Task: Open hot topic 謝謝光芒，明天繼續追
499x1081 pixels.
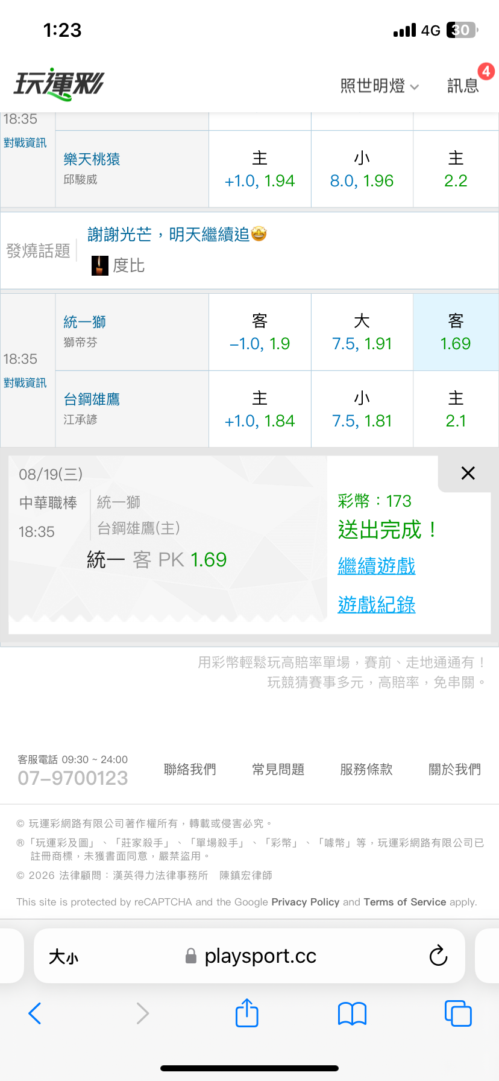Action: (177, 234)
